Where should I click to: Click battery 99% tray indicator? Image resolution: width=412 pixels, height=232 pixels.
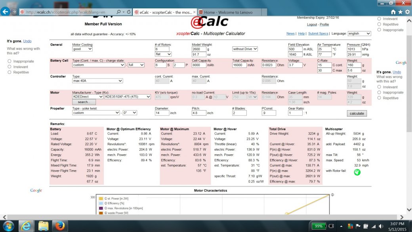pos(318,226)
